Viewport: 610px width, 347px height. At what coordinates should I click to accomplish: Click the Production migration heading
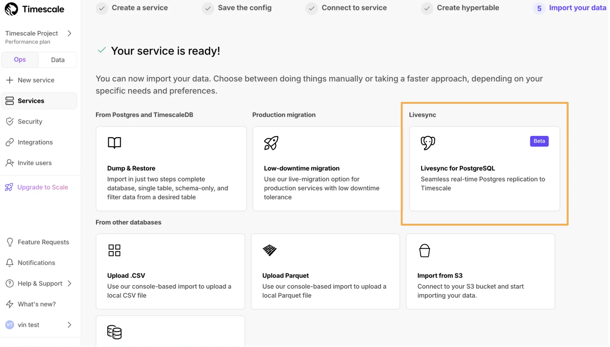[x=284, y=115]
